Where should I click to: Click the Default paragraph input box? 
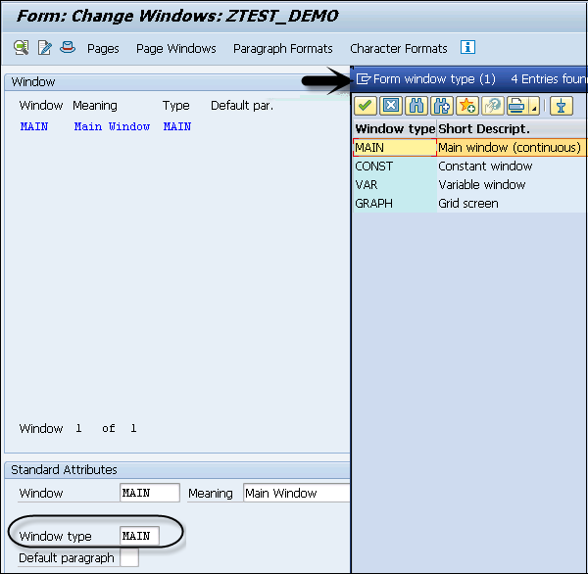128,558
